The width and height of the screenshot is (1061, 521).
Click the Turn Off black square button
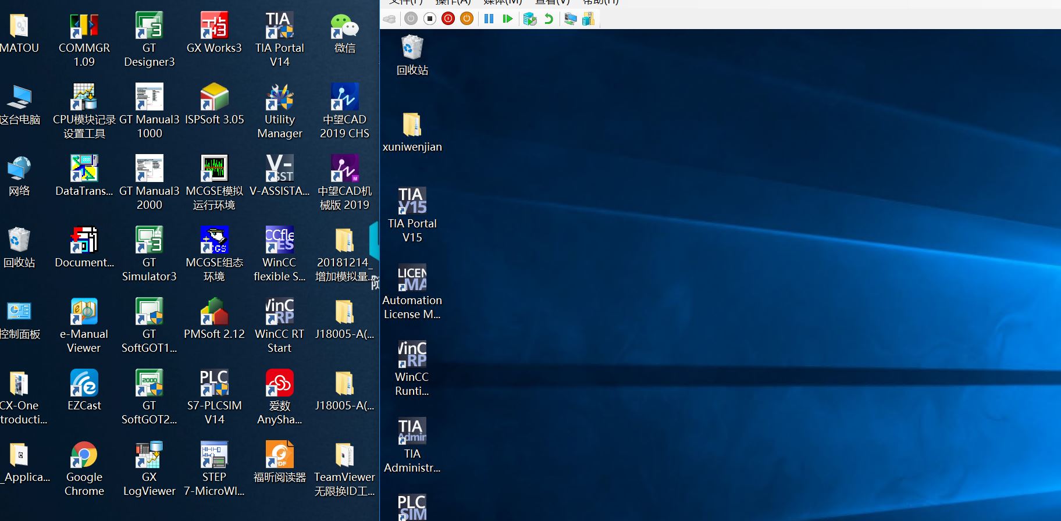point(430,19)
